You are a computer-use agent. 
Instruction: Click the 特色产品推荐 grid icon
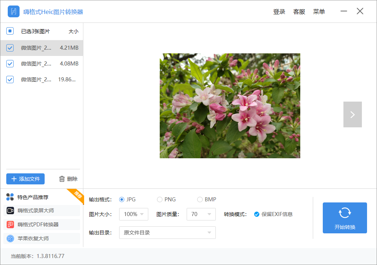10,197
